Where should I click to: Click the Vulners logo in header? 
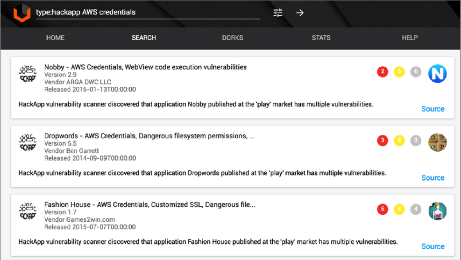pyautogui.click(x=21, y=13)
